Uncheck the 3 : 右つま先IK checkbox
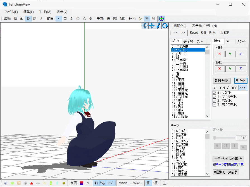Image resolution: width=250 pixels, height=187 pixels. pos(215,105)
